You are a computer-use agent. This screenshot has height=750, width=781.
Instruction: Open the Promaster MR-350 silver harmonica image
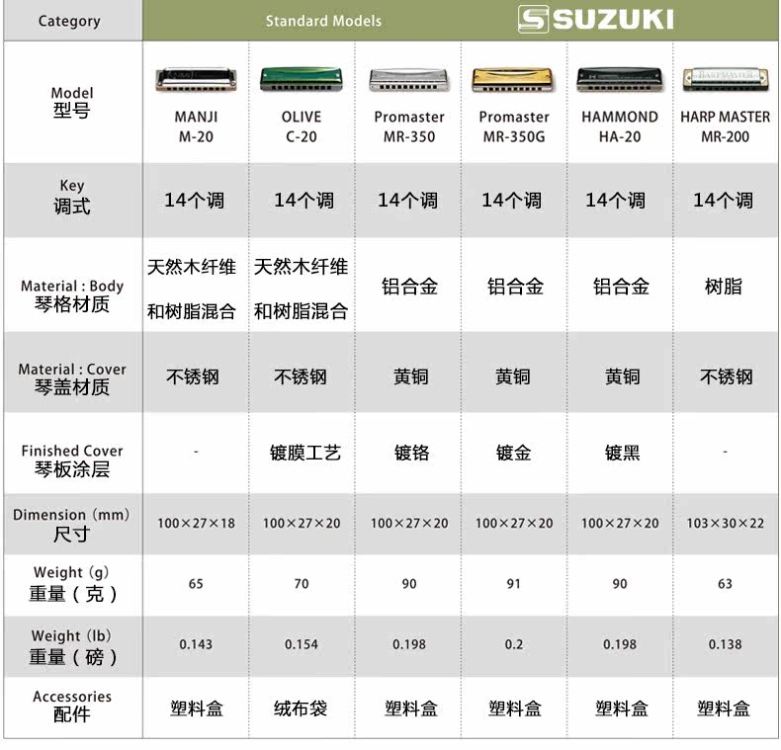pyautogui.click(x=409, y=80)
